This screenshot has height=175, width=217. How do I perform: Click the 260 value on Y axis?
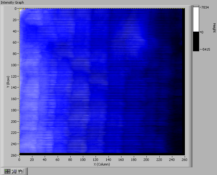[14, 155]
